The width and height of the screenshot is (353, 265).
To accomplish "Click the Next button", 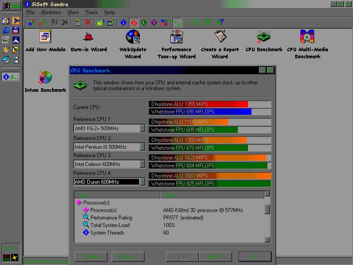I will click(x=215, y=257).
